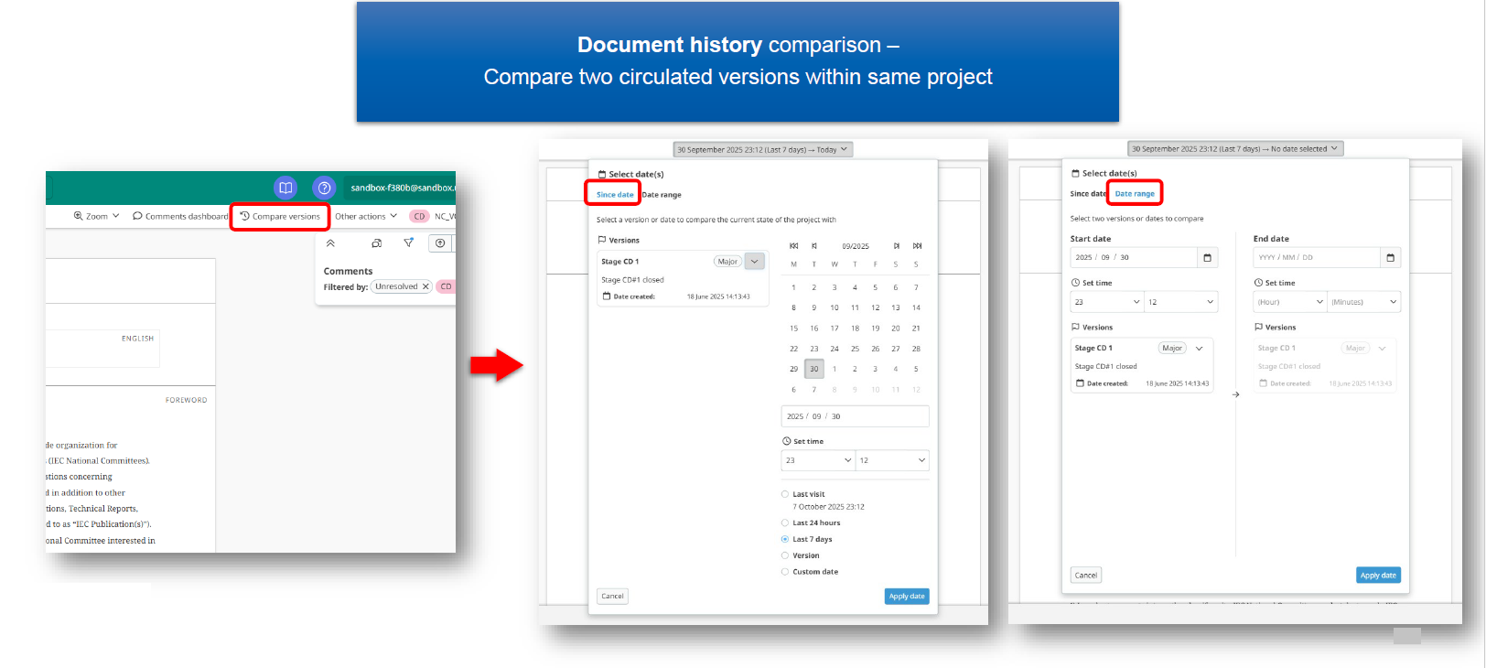Jump to next year in calendar
Screen dimensions: 1486x668
[917, 246]
